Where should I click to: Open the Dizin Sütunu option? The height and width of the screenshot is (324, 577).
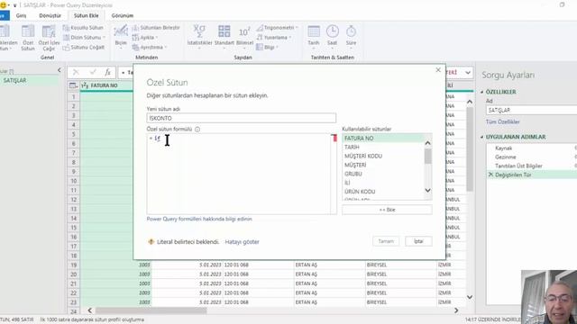(84, 38)
